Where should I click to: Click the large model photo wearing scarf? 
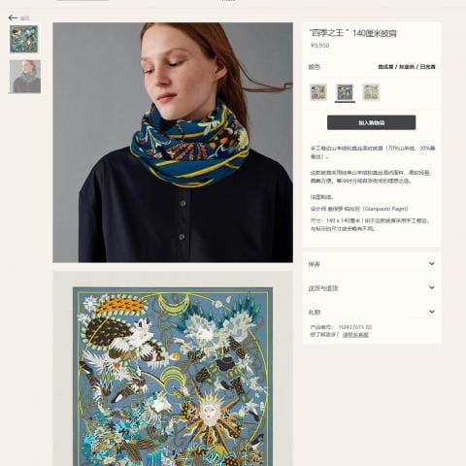173,143
